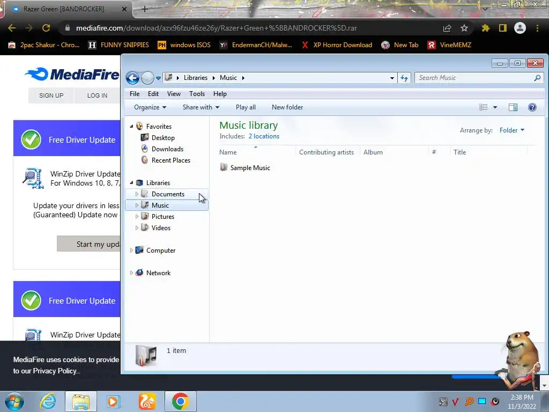Open Chrome side panel icon
549x412 pixels.
click(503, 28)
